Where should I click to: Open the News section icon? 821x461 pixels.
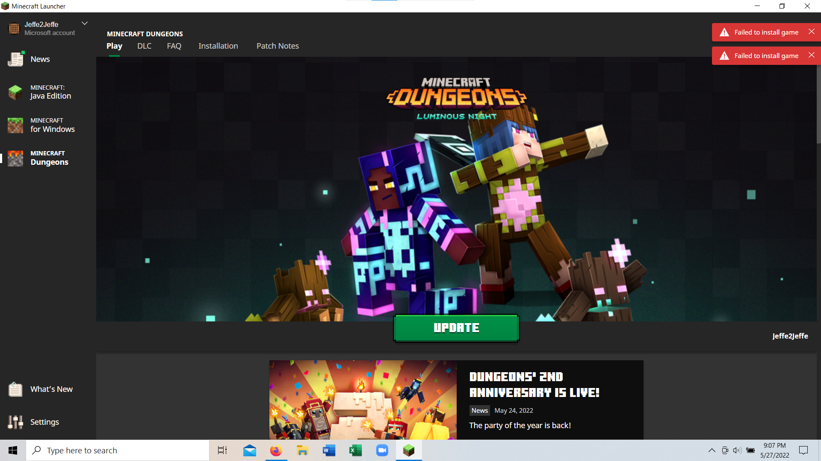(16, 59)
